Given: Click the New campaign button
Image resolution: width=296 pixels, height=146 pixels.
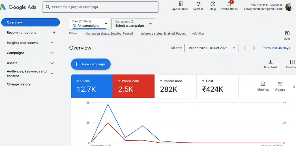Looking at the screenshot, I should pos(91,64).
